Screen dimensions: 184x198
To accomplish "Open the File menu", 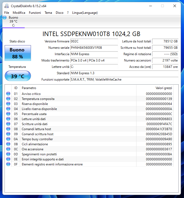I will 7,13.
